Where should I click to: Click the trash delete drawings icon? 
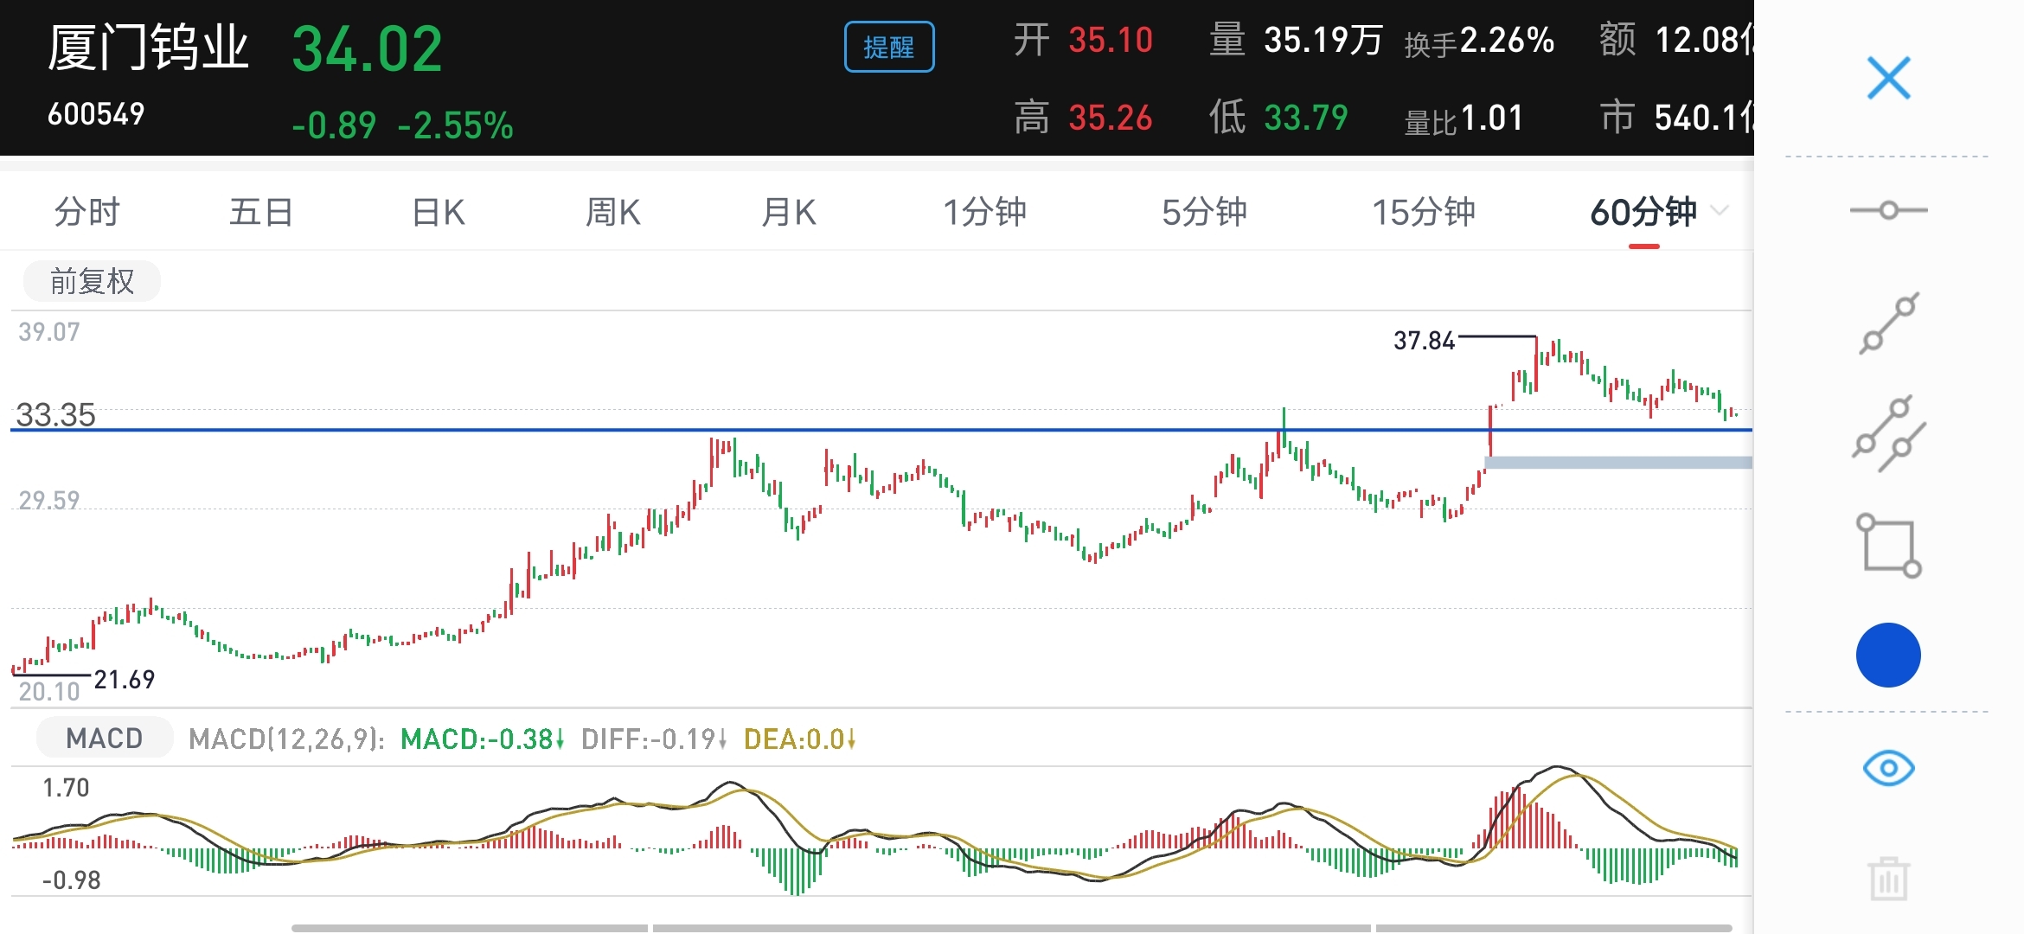coord(1888,879)
